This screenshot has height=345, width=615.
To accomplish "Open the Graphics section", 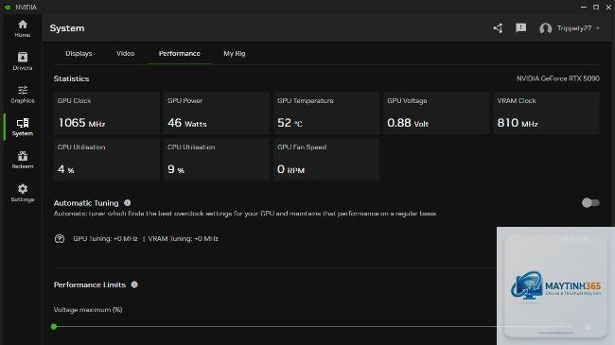I will [x=23, y=95].
